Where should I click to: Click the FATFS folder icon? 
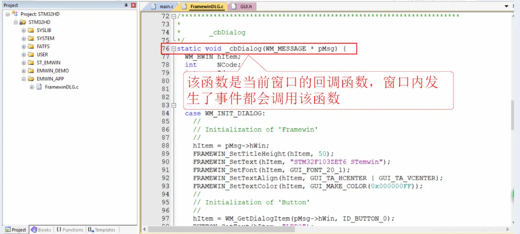point(31,46)
